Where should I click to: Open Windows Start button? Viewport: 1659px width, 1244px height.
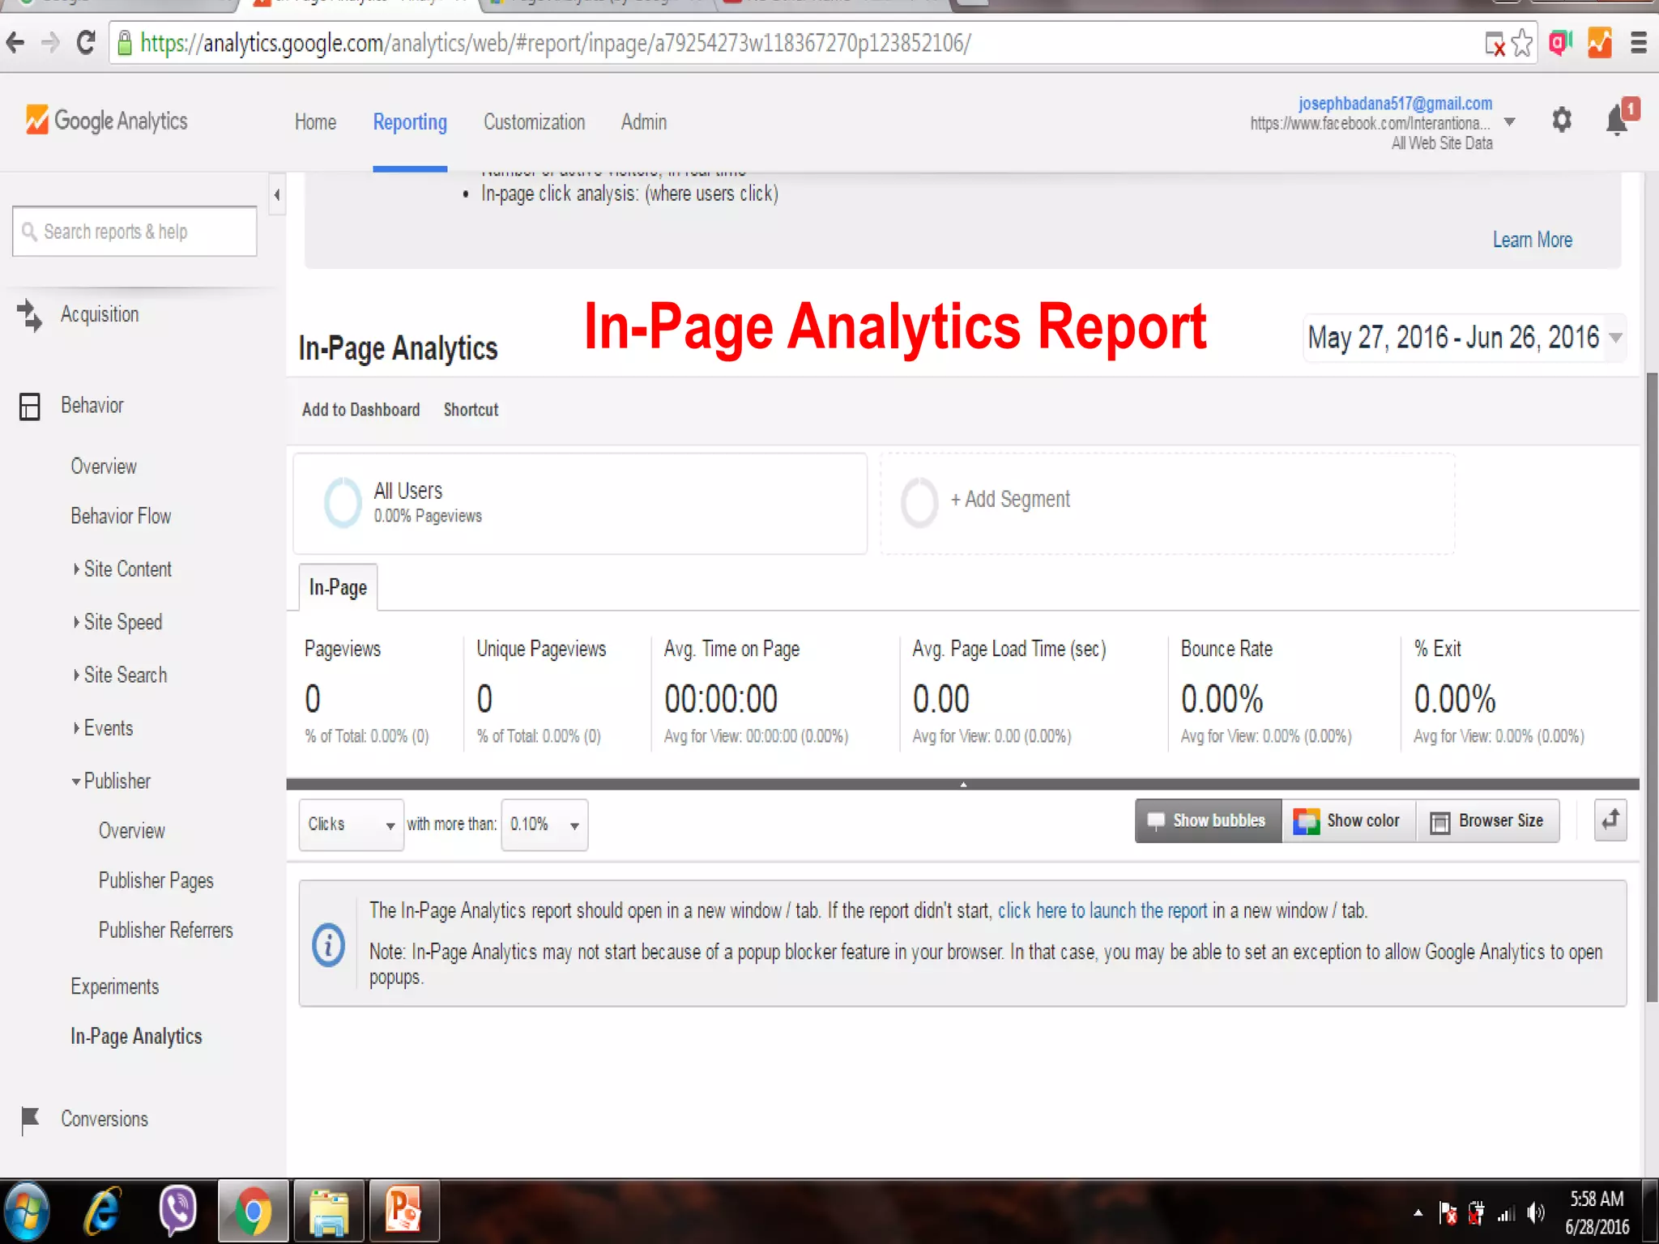[x=27, y=1211]
